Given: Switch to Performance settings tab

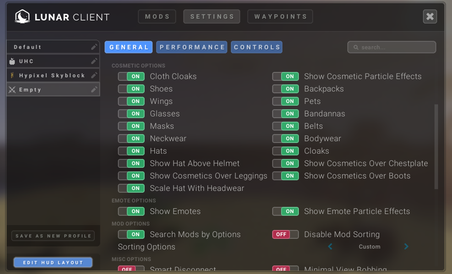Looking at the screenshot, I should click(192, 47).
